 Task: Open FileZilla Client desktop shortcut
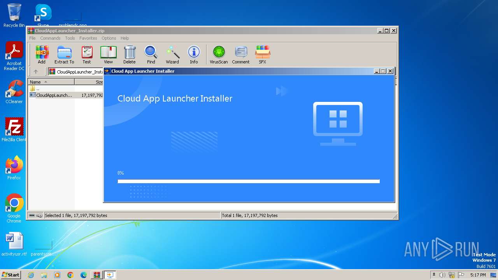14,129
